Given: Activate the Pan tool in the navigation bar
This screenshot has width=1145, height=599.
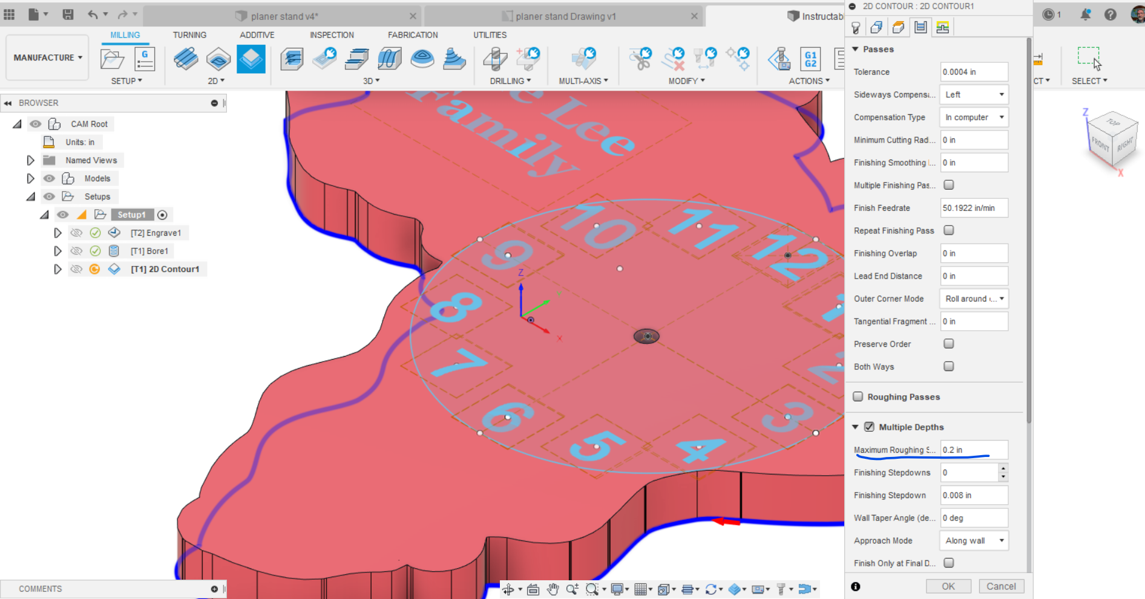Looking at the screenshot, I should point(553,589).
